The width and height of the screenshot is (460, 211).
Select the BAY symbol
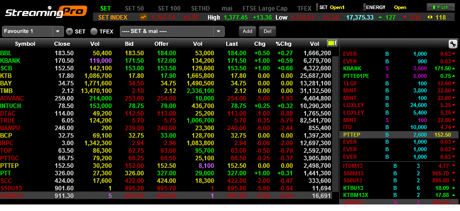click(6, 83)
